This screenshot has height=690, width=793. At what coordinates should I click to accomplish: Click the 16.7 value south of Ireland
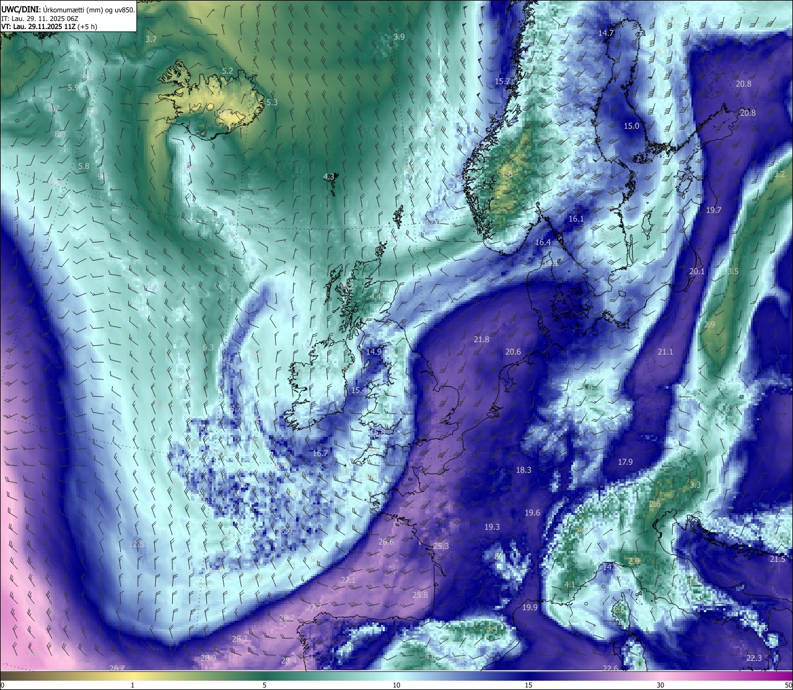(x=320, y=453)
